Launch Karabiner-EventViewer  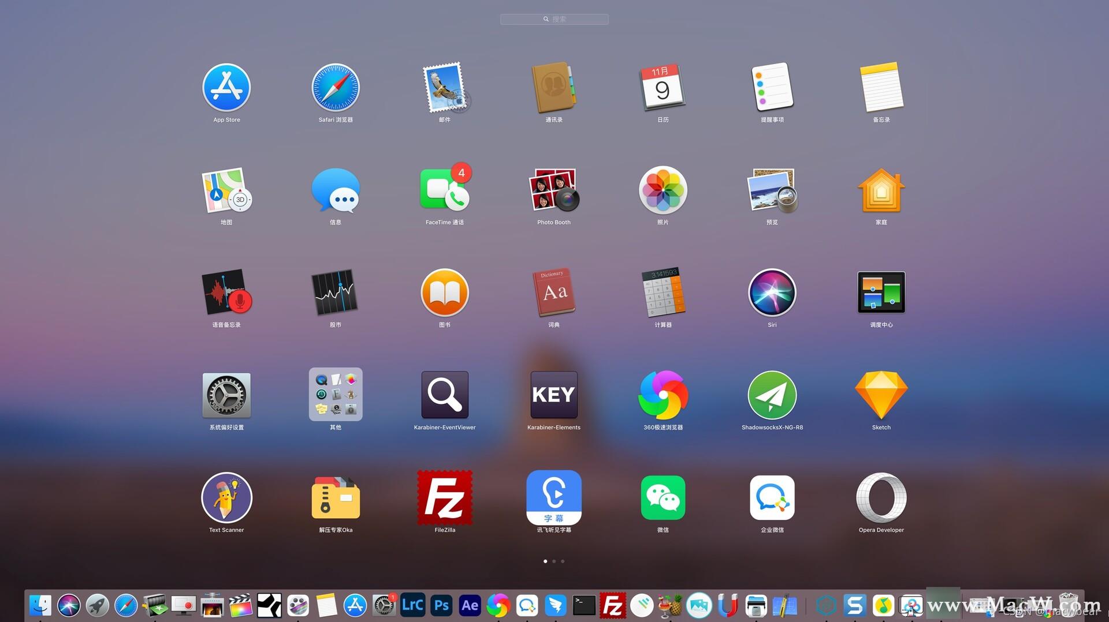point(445,395)
